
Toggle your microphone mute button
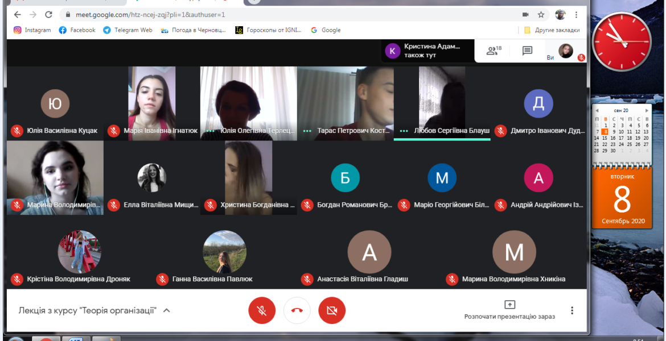coord(262,310)
